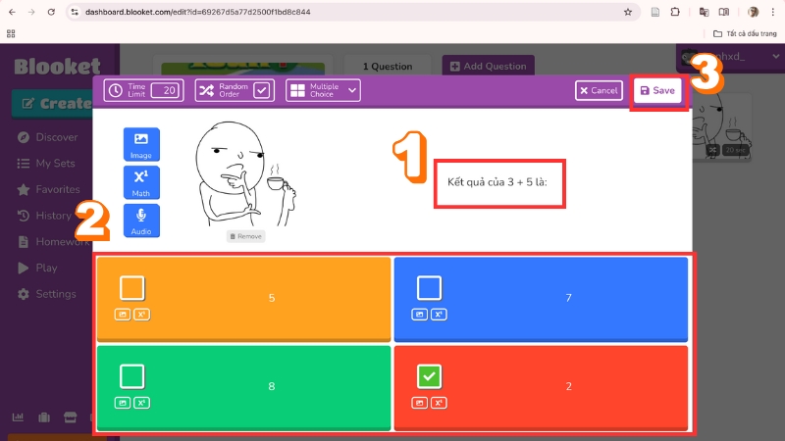Viewport: 785px width, 441px height.
Task: Add image to orange answer 5
Action: pos(122,315)
